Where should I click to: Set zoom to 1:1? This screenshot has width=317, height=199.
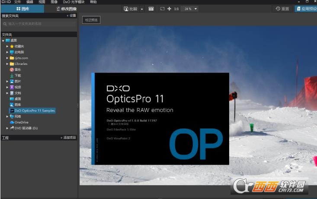(176, 9)
